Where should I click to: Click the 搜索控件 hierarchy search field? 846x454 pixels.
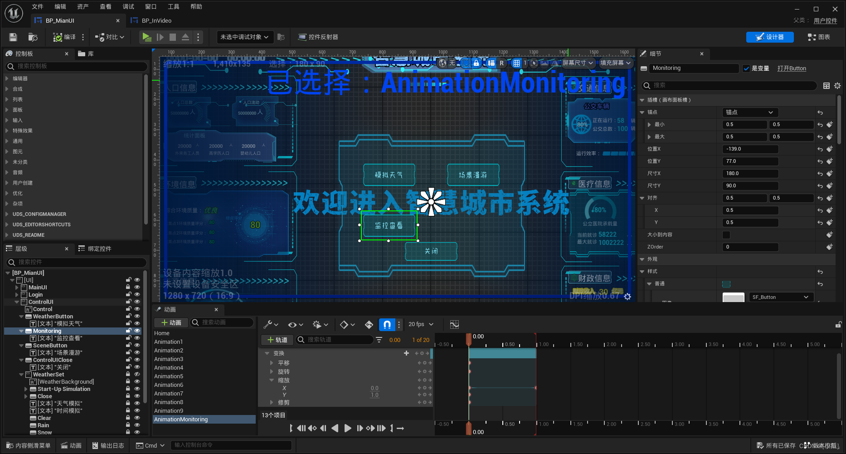click(76, 262)
